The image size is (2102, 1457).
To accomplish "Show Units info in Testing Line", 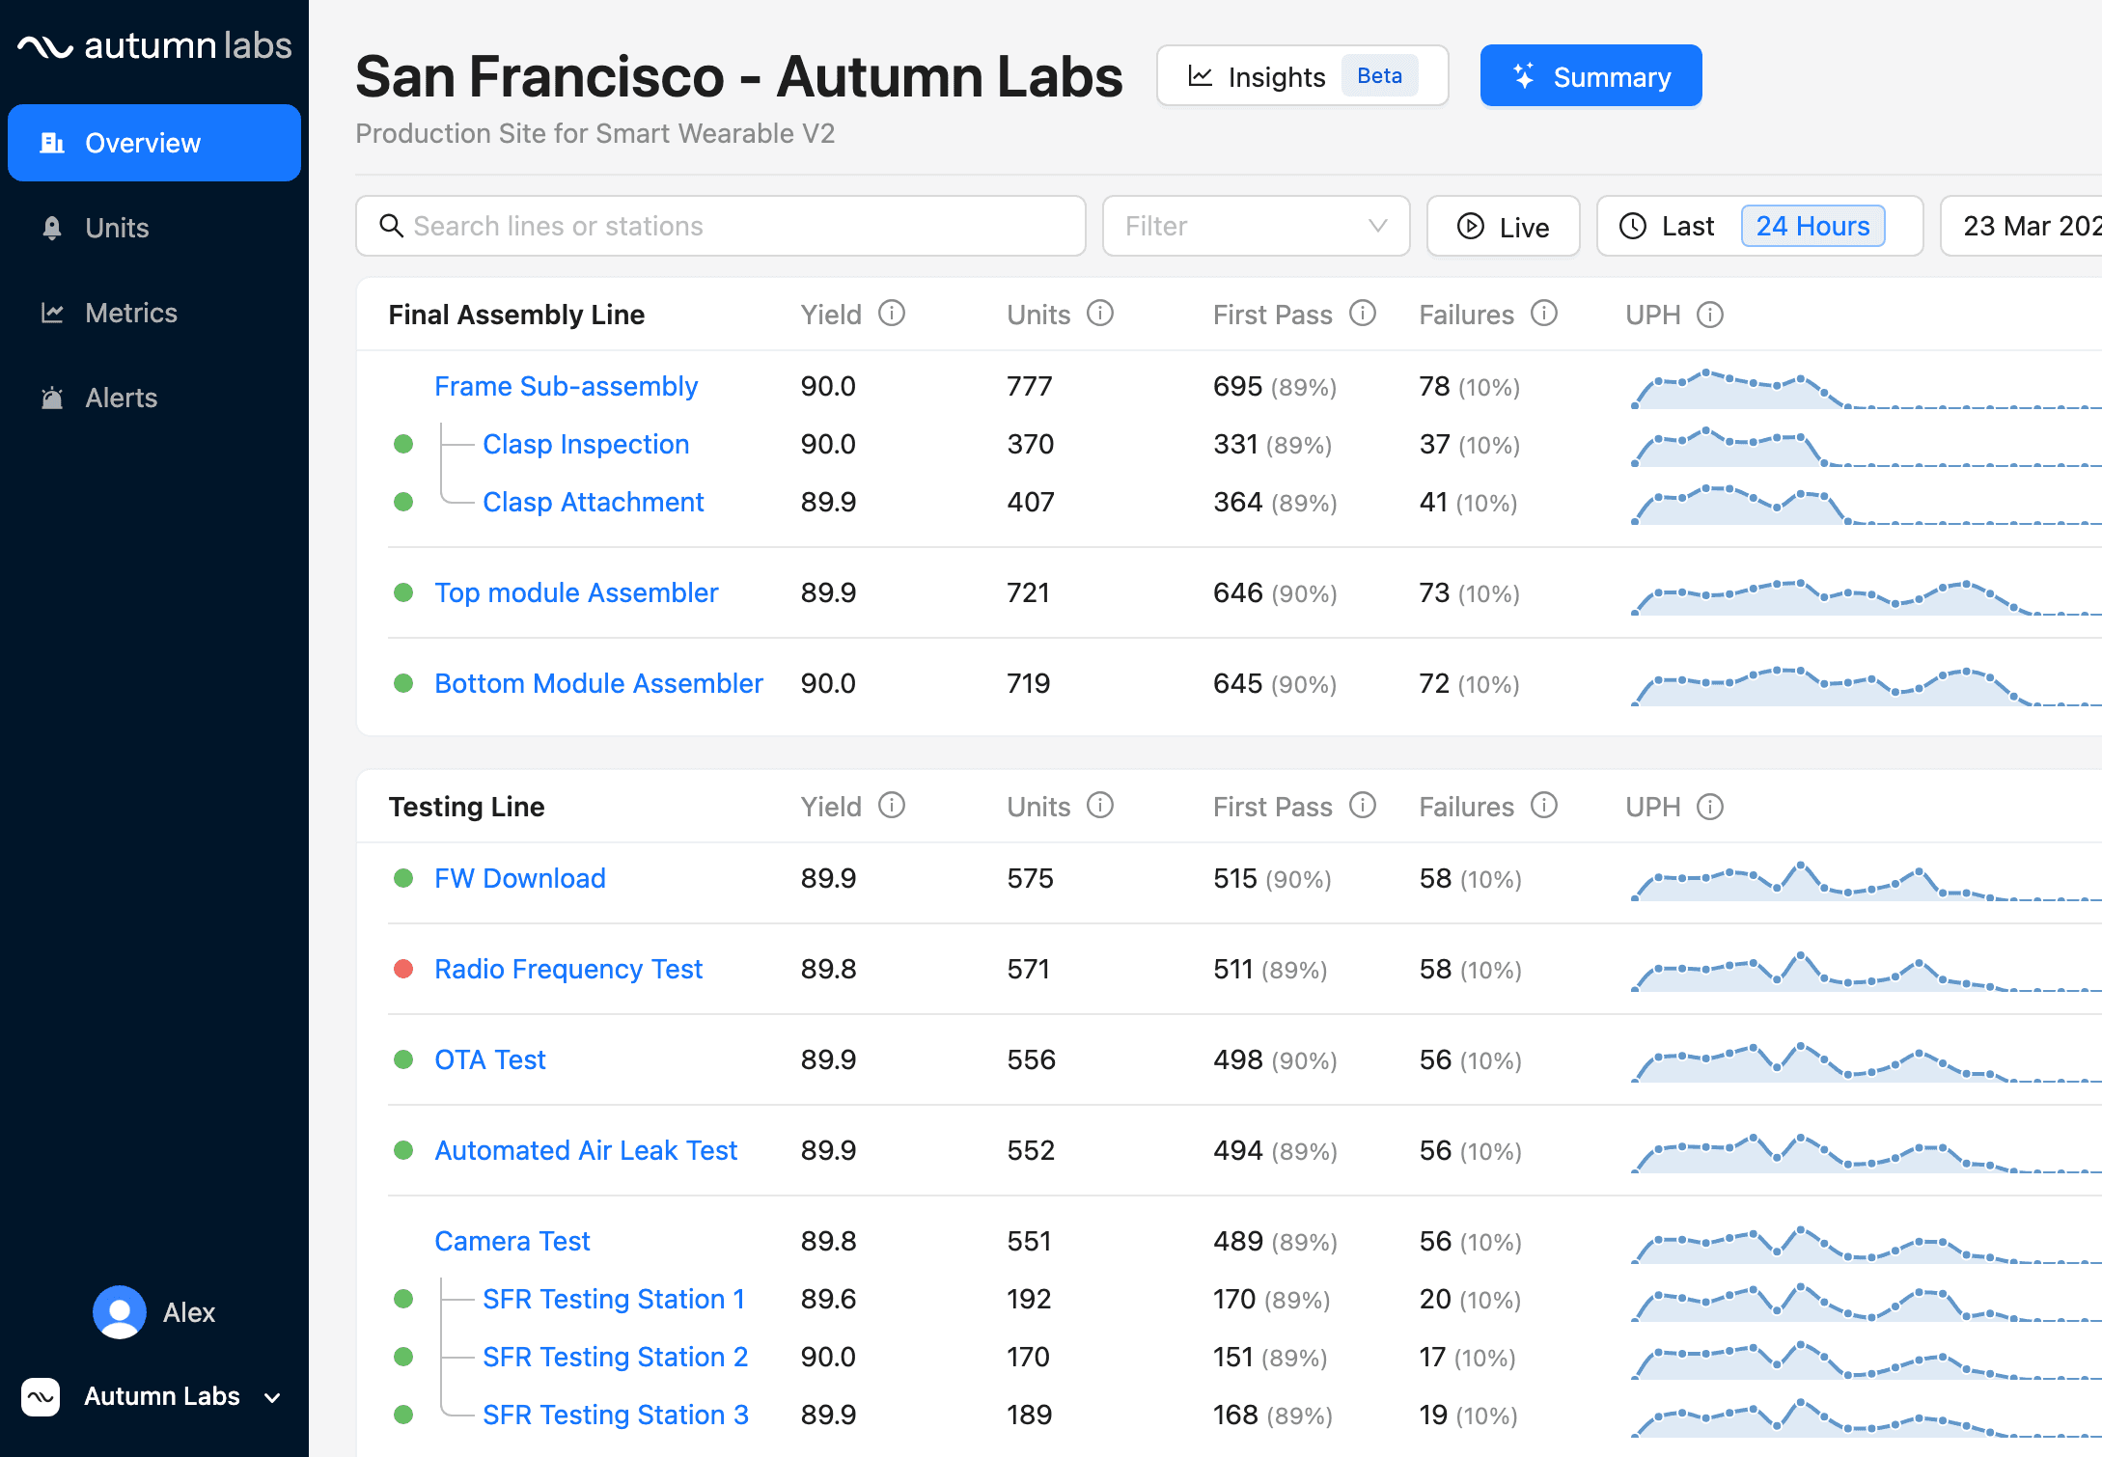I will pos(1100,806).
